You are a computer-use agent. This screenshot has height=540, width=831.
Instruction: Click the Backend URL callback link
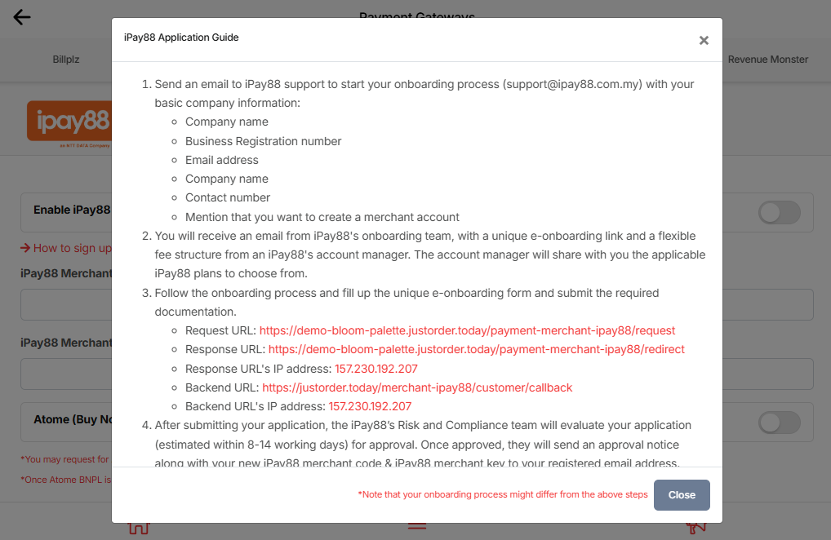(417, 387)
